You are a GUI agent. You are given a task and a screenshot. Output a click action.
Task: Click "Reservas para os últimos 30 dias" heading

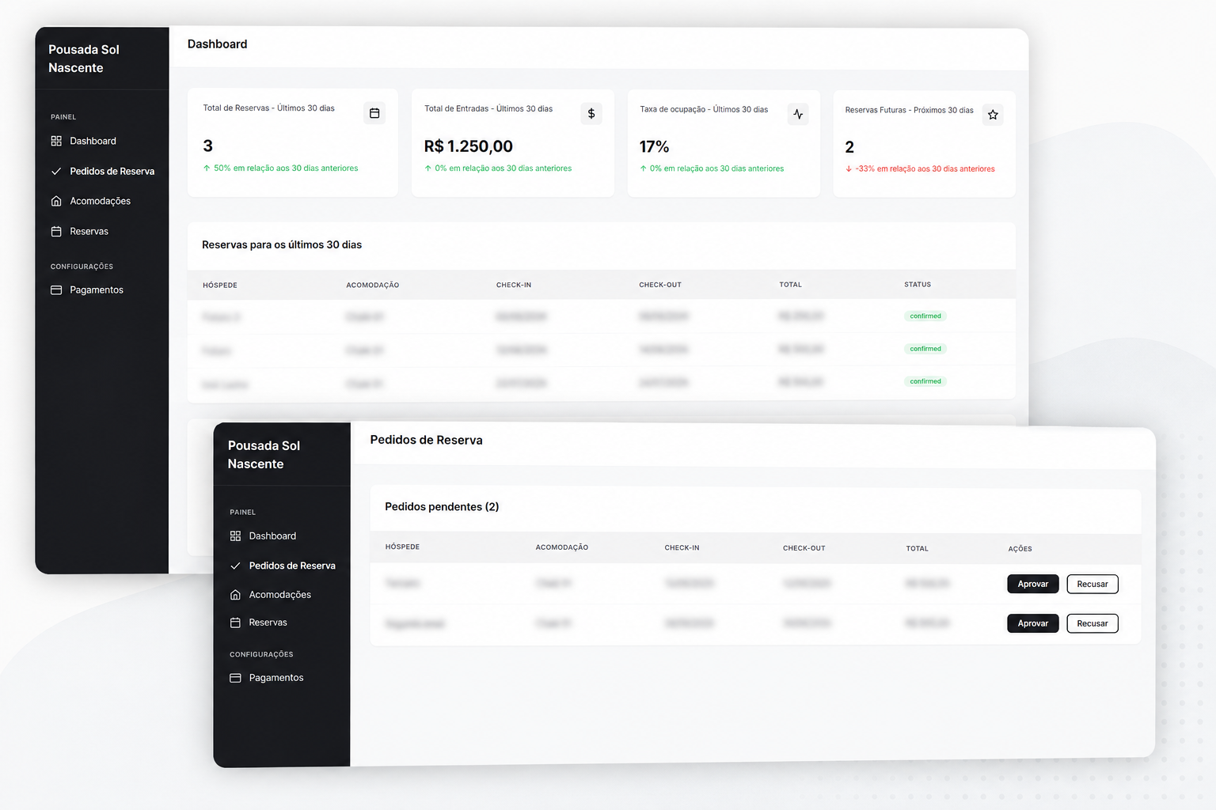click(282, 245)
